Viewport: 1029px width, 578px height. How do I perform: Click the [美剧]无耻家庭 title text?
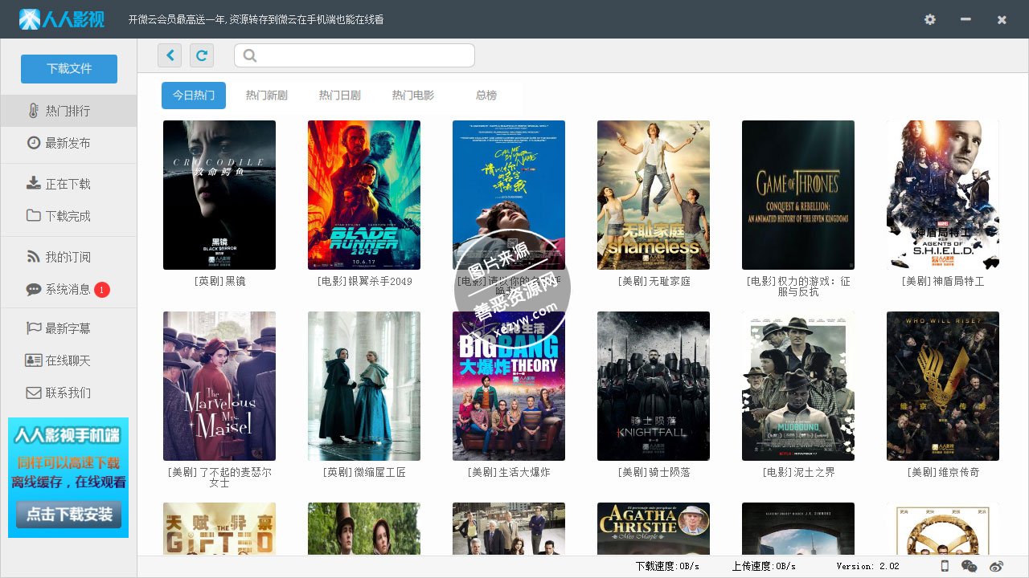click(654, 282)
